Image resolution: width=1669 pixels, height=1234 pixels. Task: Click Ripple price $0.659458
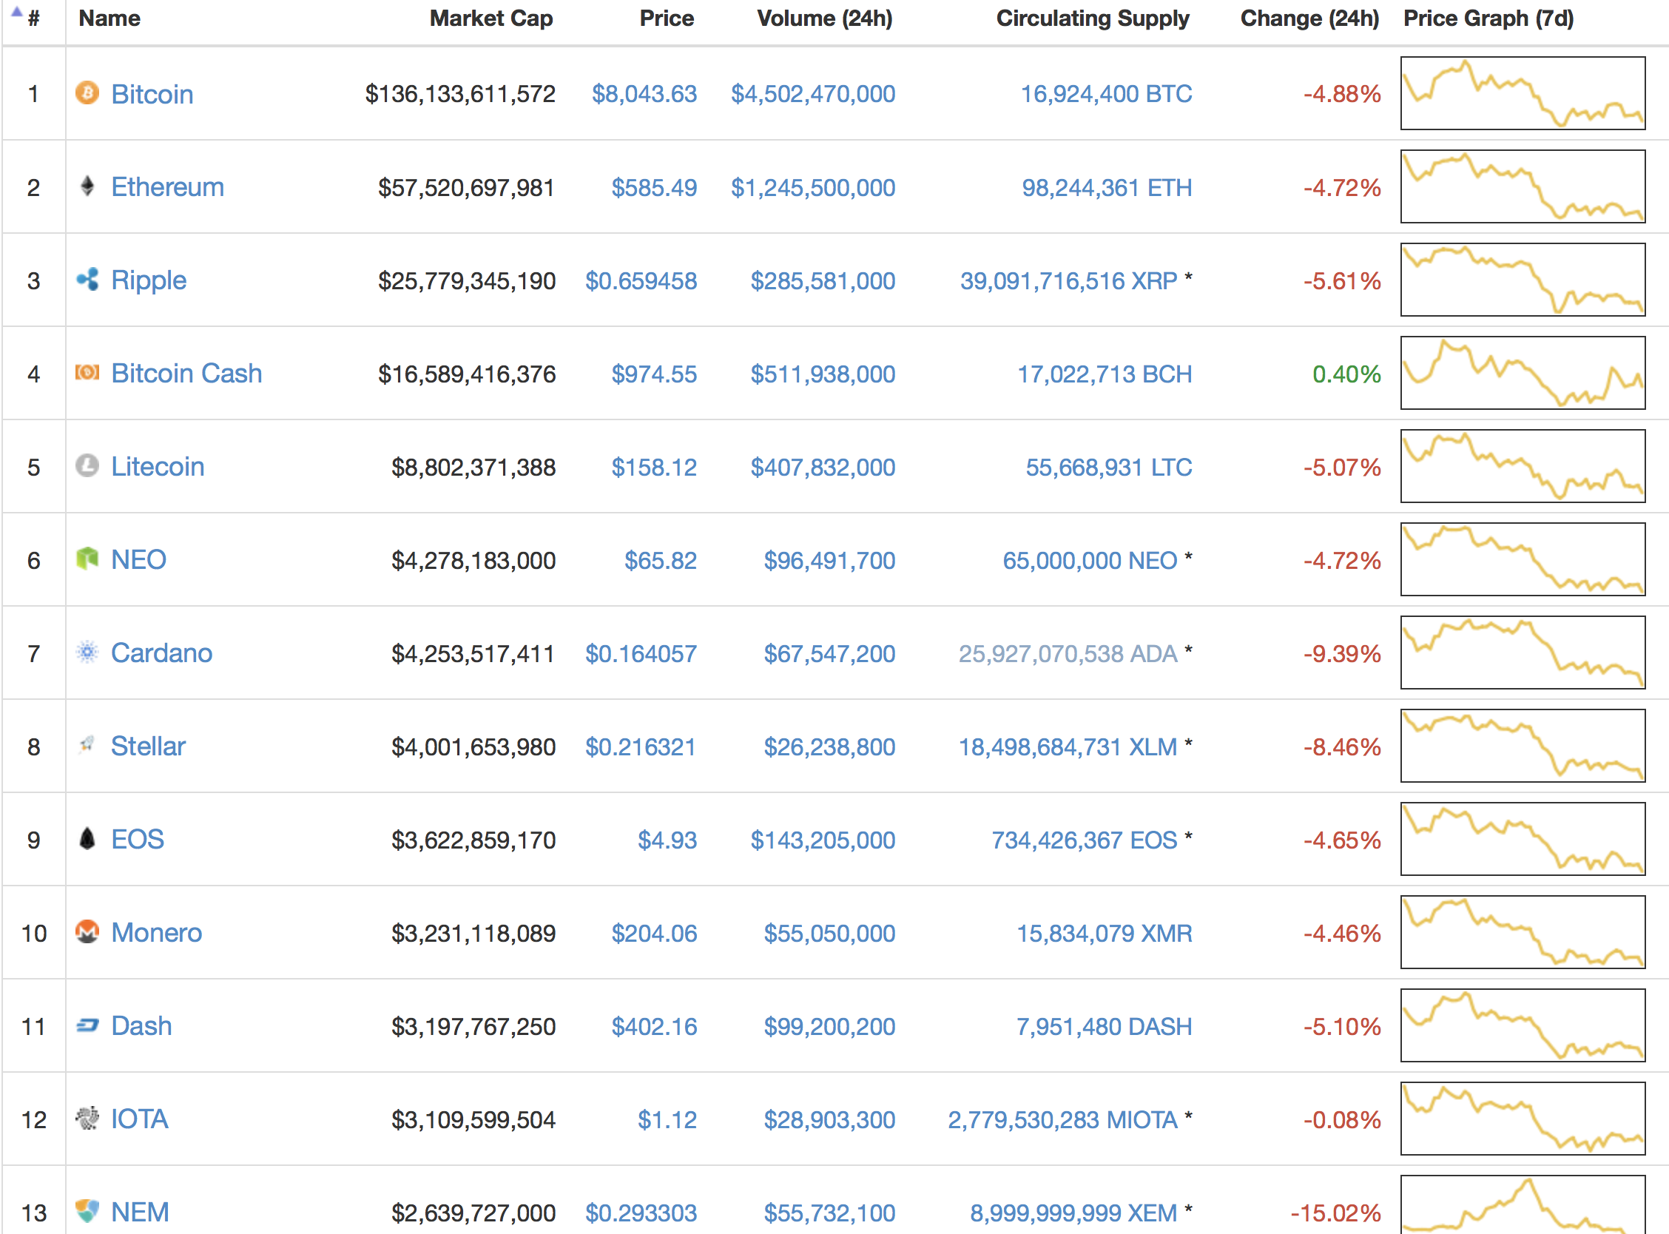(641, 281)
